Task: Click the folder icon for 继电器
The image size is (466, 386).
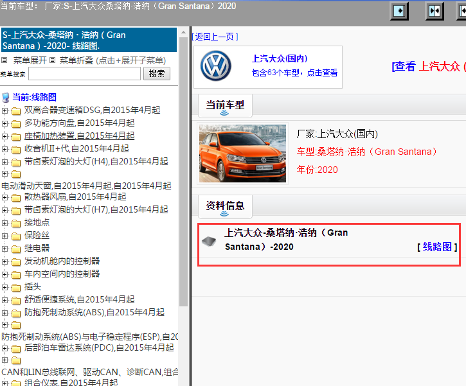Action: pyautogui.click(x=16, y=249)
